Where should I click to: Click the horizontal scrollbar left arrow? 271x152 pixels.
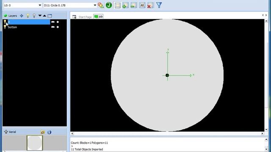point(72,133)
